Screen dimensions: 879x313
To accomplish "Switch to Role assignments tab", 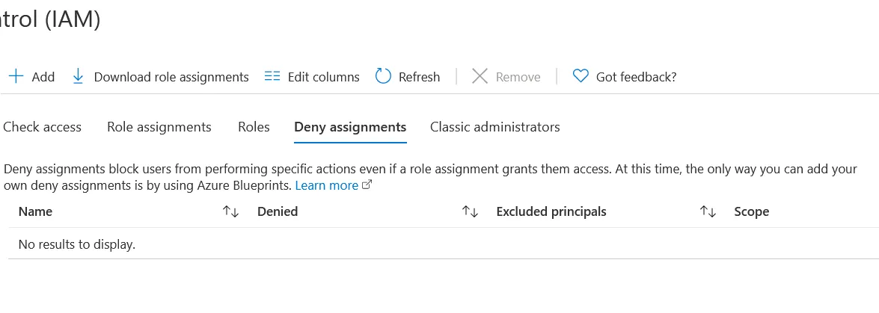I will pyautogui.click(x=159, y=127).
